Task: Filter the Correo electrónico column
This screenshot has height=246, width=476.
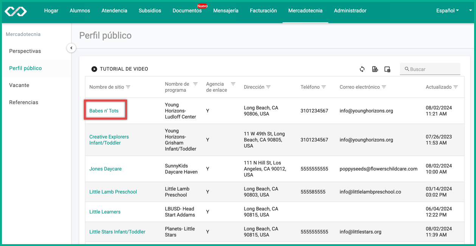Action: click(x=384, y=87)
